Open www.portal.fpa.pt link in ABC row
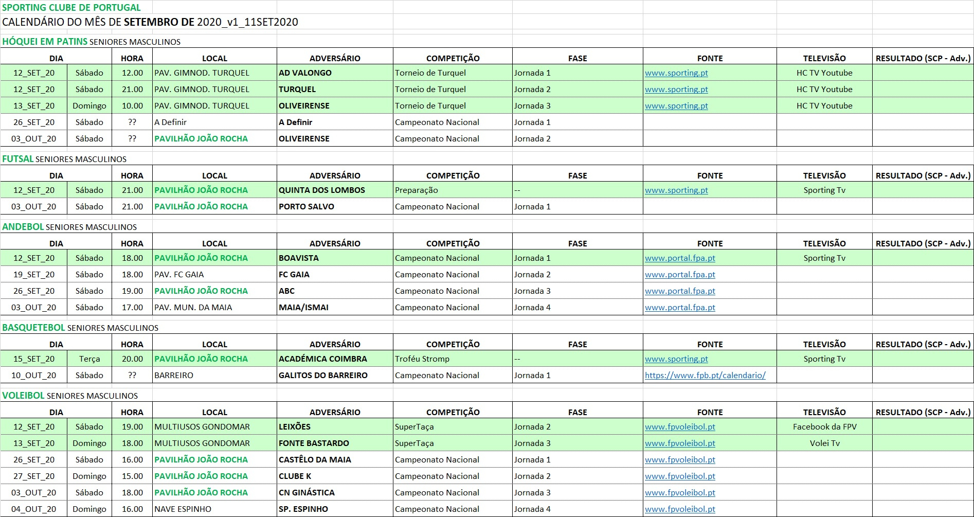This screenshot has width=974, height=517. tap(680, 291)
